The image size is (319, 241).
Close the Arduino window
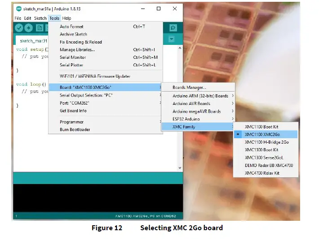[x=175, y=9]
